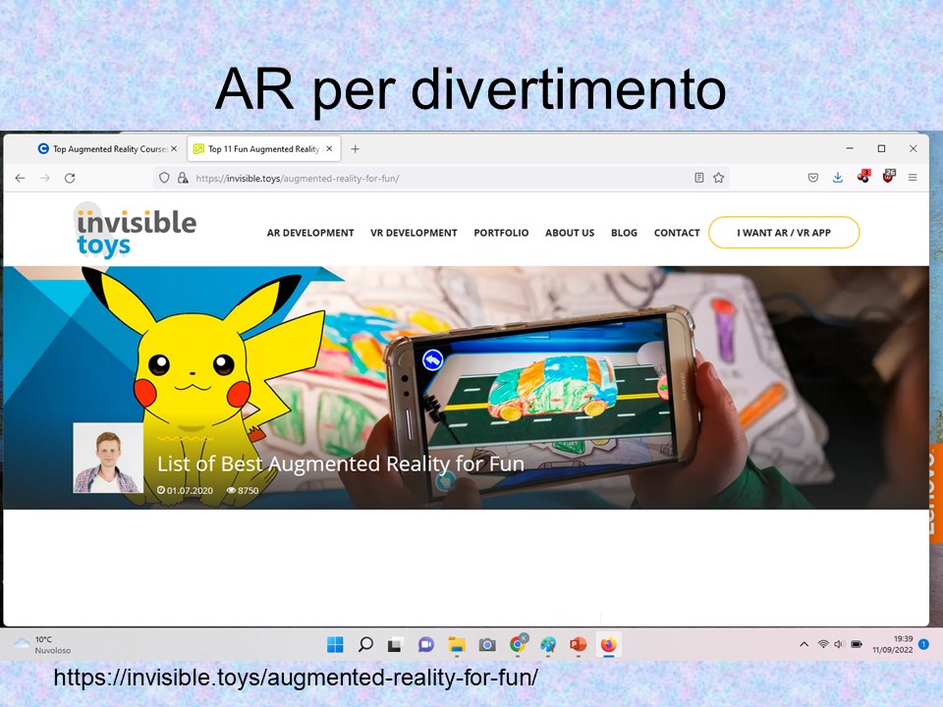Toggle reader view icon in address bar
Screen dimensions: 943x707
coord(698,178)
